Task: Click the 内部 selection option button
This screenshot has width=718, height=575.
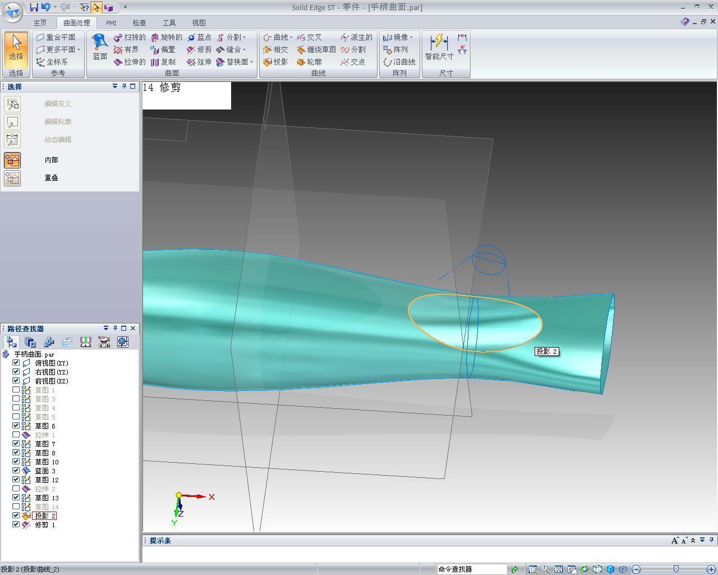Action: [x=12, y=160]
